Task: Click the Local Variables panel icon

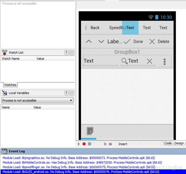Action: (x=4, y=93)
